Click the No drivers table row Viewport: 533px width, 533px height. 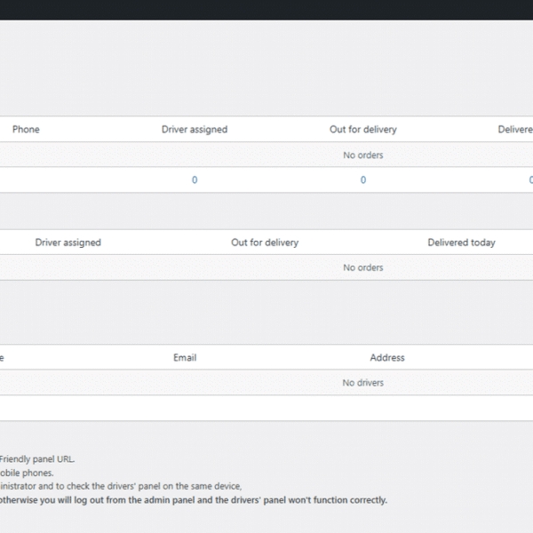point(266,383)
